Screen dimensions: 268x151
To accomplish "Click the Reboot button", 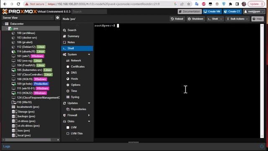I will coord(177,19).
